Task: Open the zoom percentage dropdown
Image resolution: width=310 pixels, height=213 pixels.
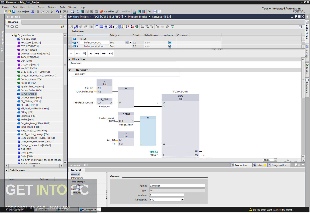Action: (x=275, y=160)
